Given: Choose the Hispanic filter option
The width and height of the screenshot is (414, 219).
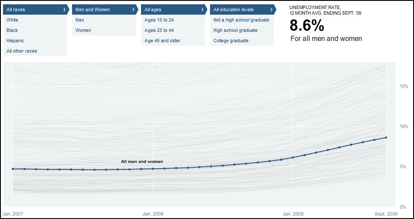Looking at the screenshot, I should coord(34,41).
